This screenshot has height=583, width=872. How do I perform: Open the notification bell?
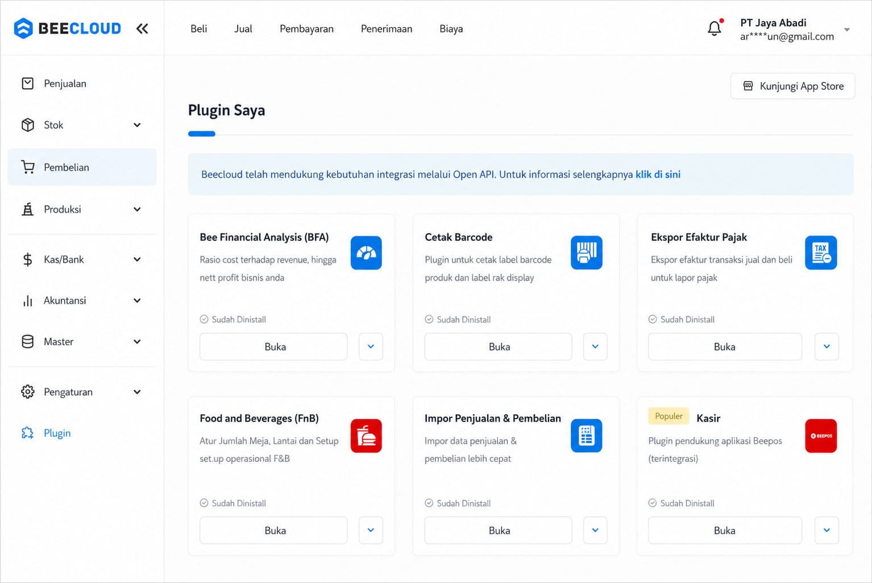[x=715, y=28]
